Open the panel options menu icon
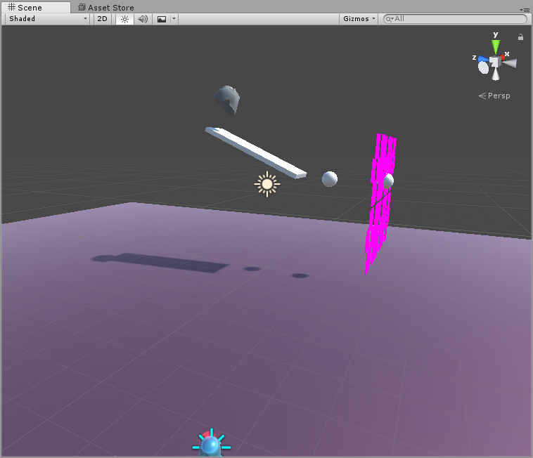The image size is (533, 458). (525, 10)
